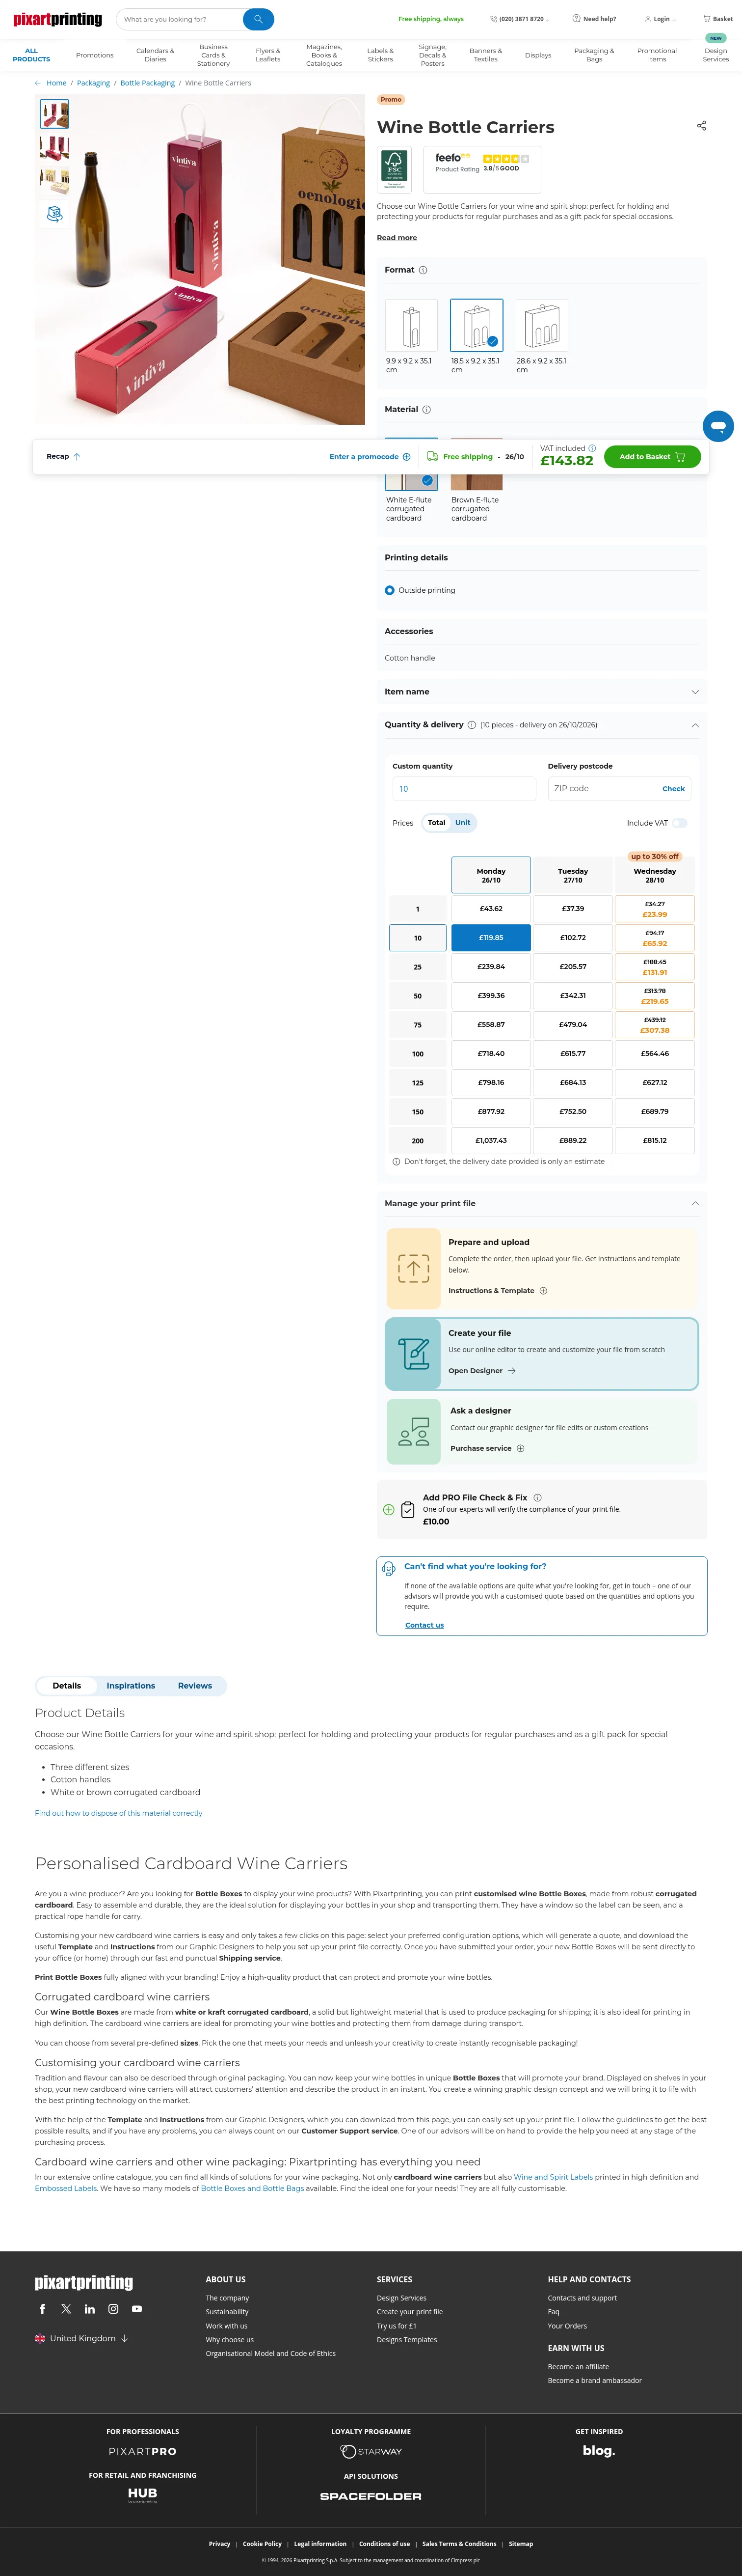Open the Packaging & Bags menu

click(x=594, y=55)
